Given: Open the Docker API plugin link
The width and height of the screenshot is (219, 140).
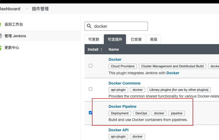Looking at the screenshot, I should point(118,130).
